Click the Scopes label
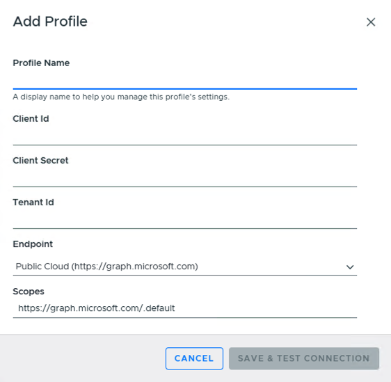Viewport: 391px width, 382px height. pos(29,292)
